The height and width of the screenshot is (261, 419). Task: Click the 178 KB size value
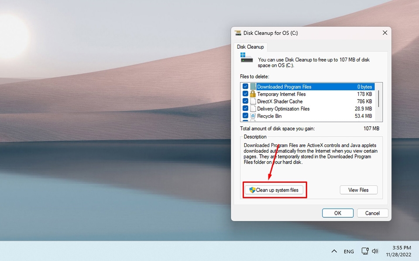[364, 94]
